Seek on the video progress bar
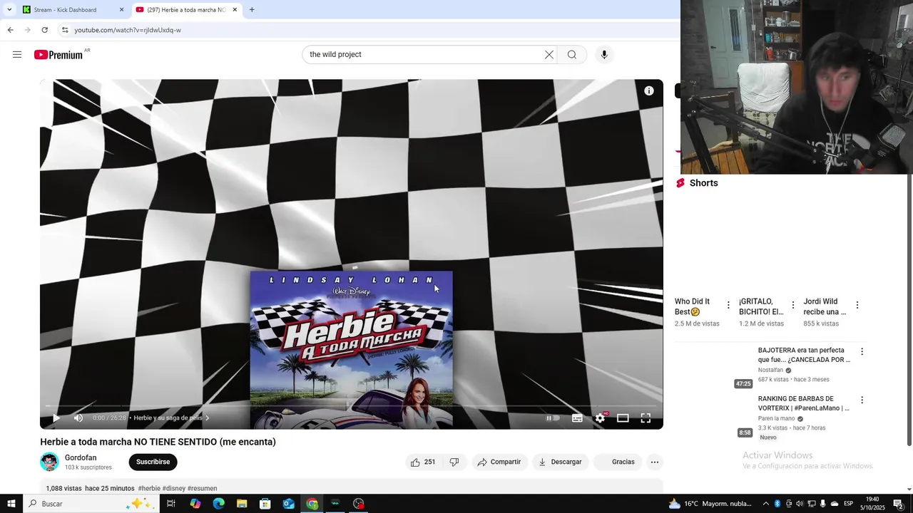 point(351,406)
